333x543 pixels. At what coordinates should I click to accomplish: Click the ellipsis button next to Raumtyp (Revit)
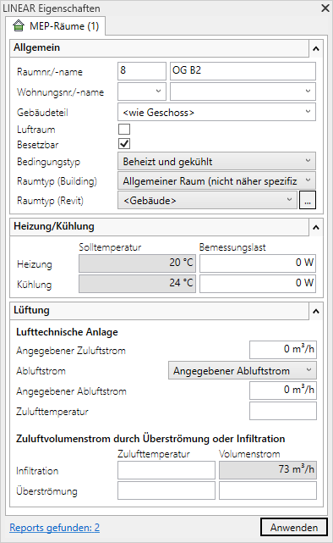[308, 200]
